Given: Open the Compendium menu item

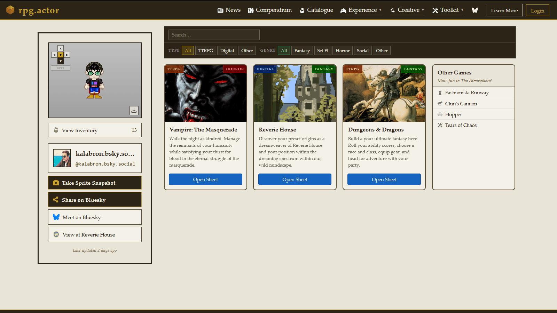Looking at the screenshot, I should point(270,10).
